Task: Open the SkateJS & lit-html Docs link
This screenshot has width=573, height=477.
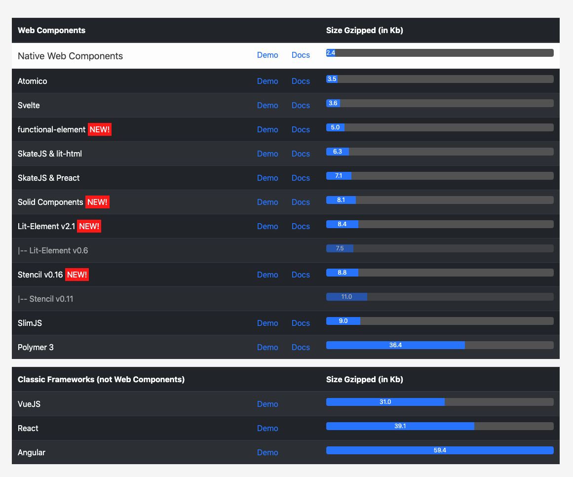Action: pyautogui.click(x=301, y=154)
